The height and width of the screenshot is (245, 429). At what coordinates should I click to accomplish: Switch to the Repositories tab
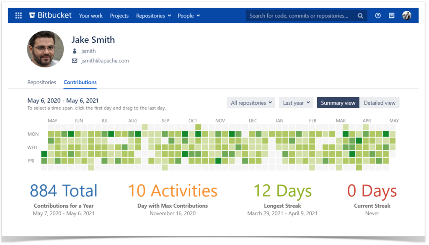41,82
